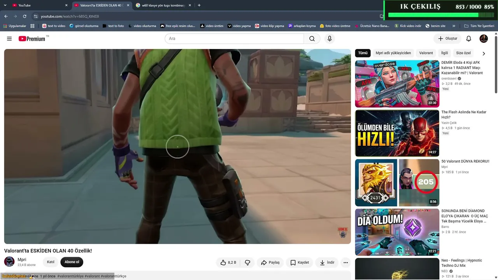The width and height of the screenshot is (498, 280).
Task: Open 'Neo - Feelings' video title
Action: 462,263
